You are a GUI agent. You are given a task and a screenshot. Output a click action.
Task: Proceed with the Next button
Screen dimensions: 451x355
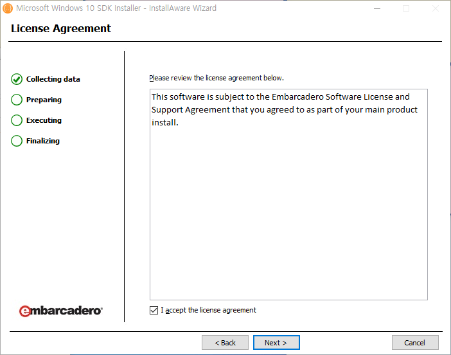click(276, 343)
